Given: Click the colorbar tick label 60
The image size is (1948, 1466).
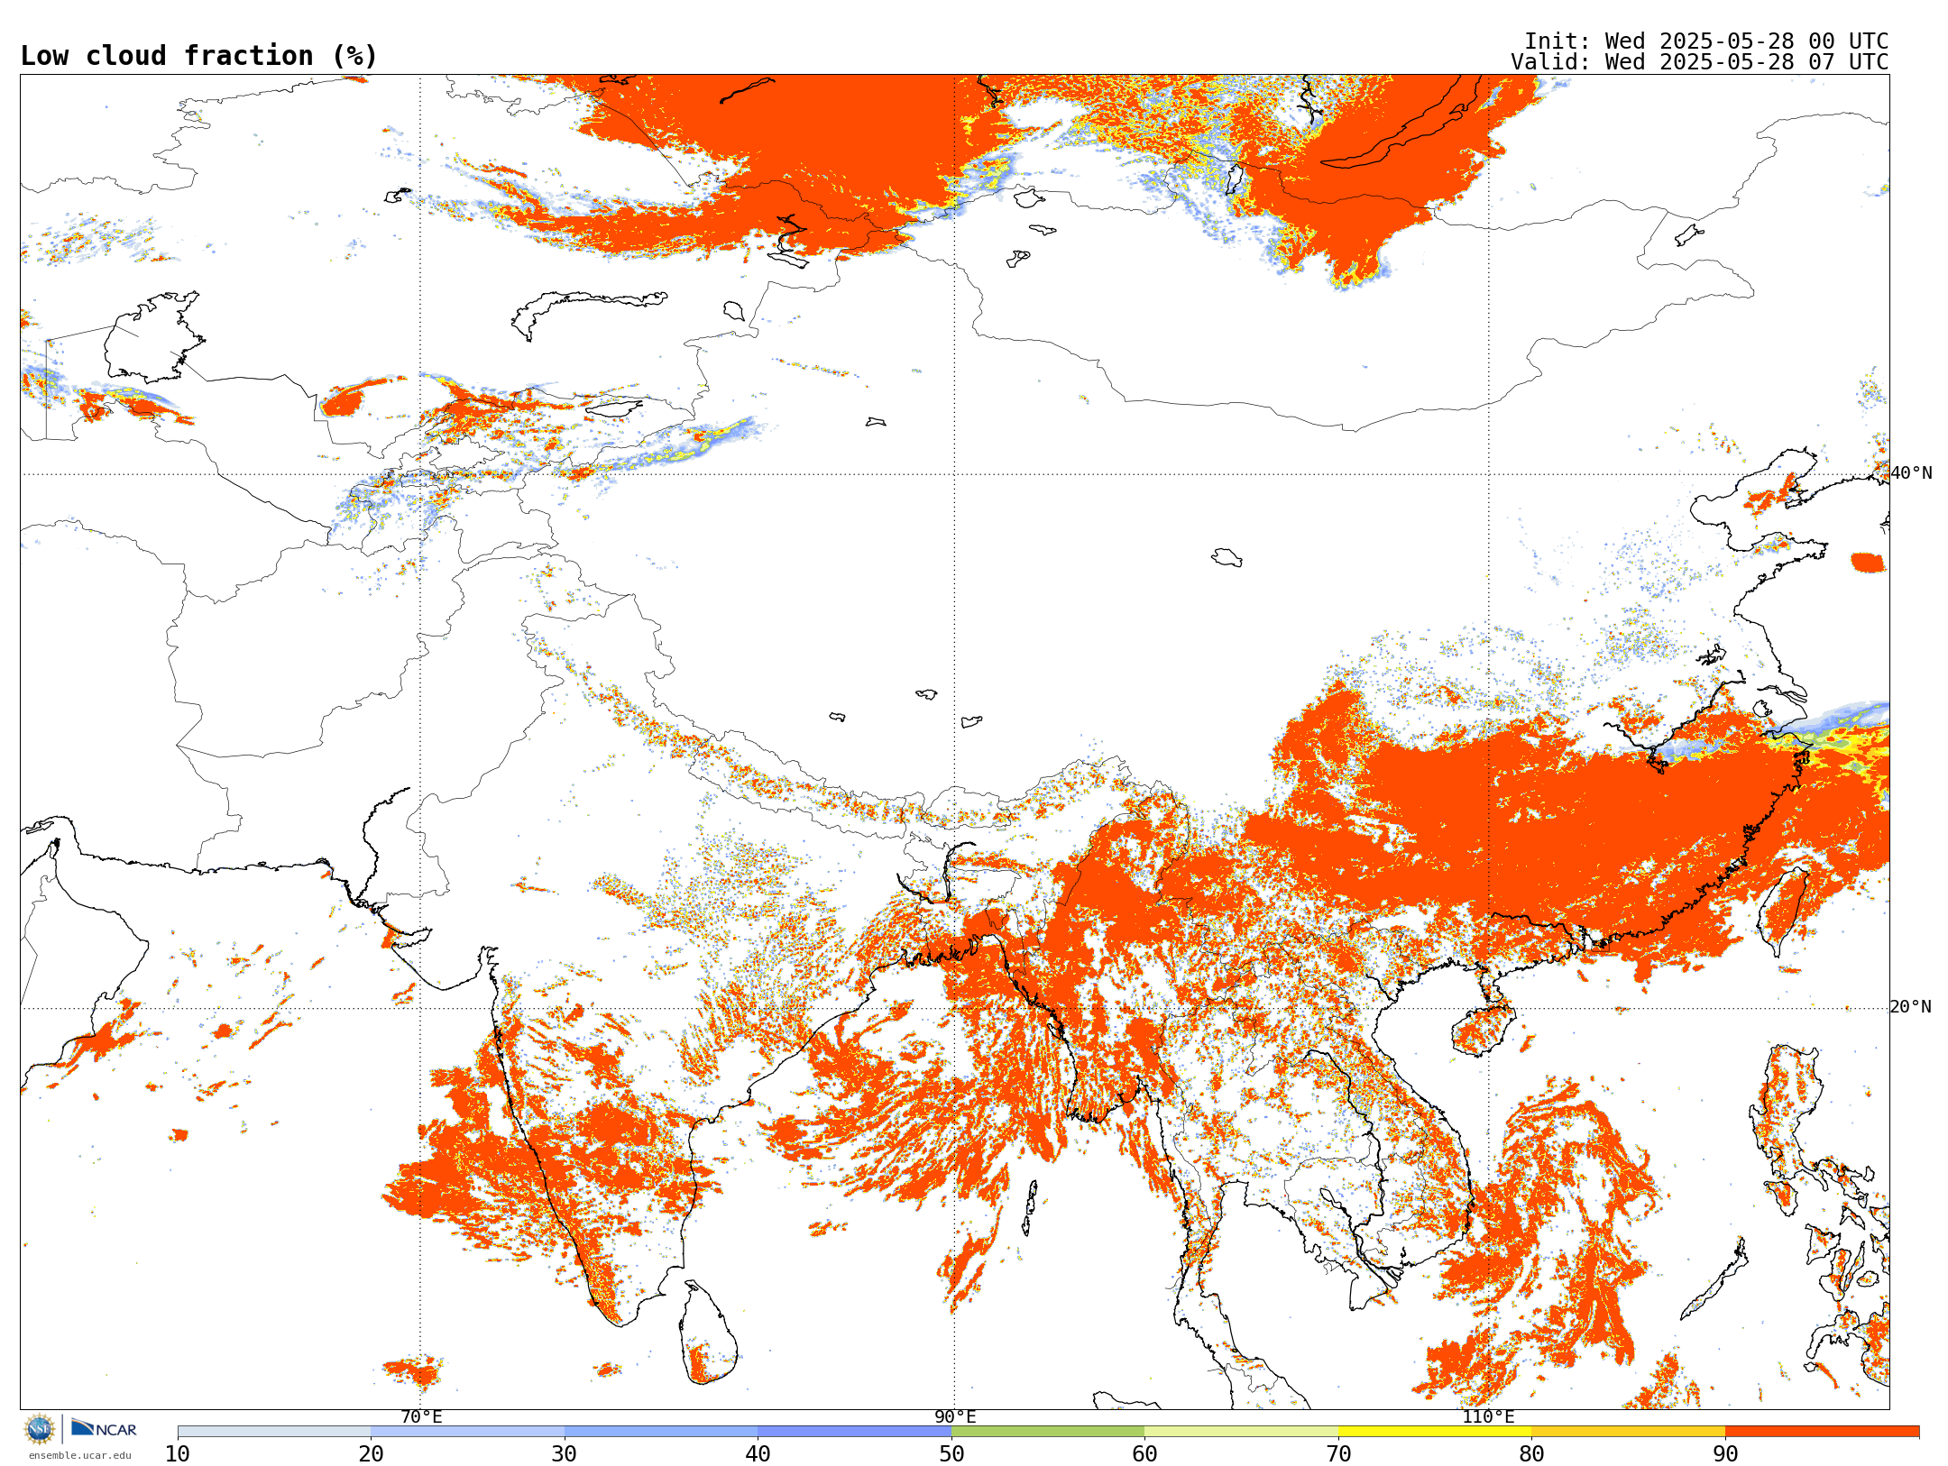Looking at the screenshot, I should [x=1144, y=1453].
